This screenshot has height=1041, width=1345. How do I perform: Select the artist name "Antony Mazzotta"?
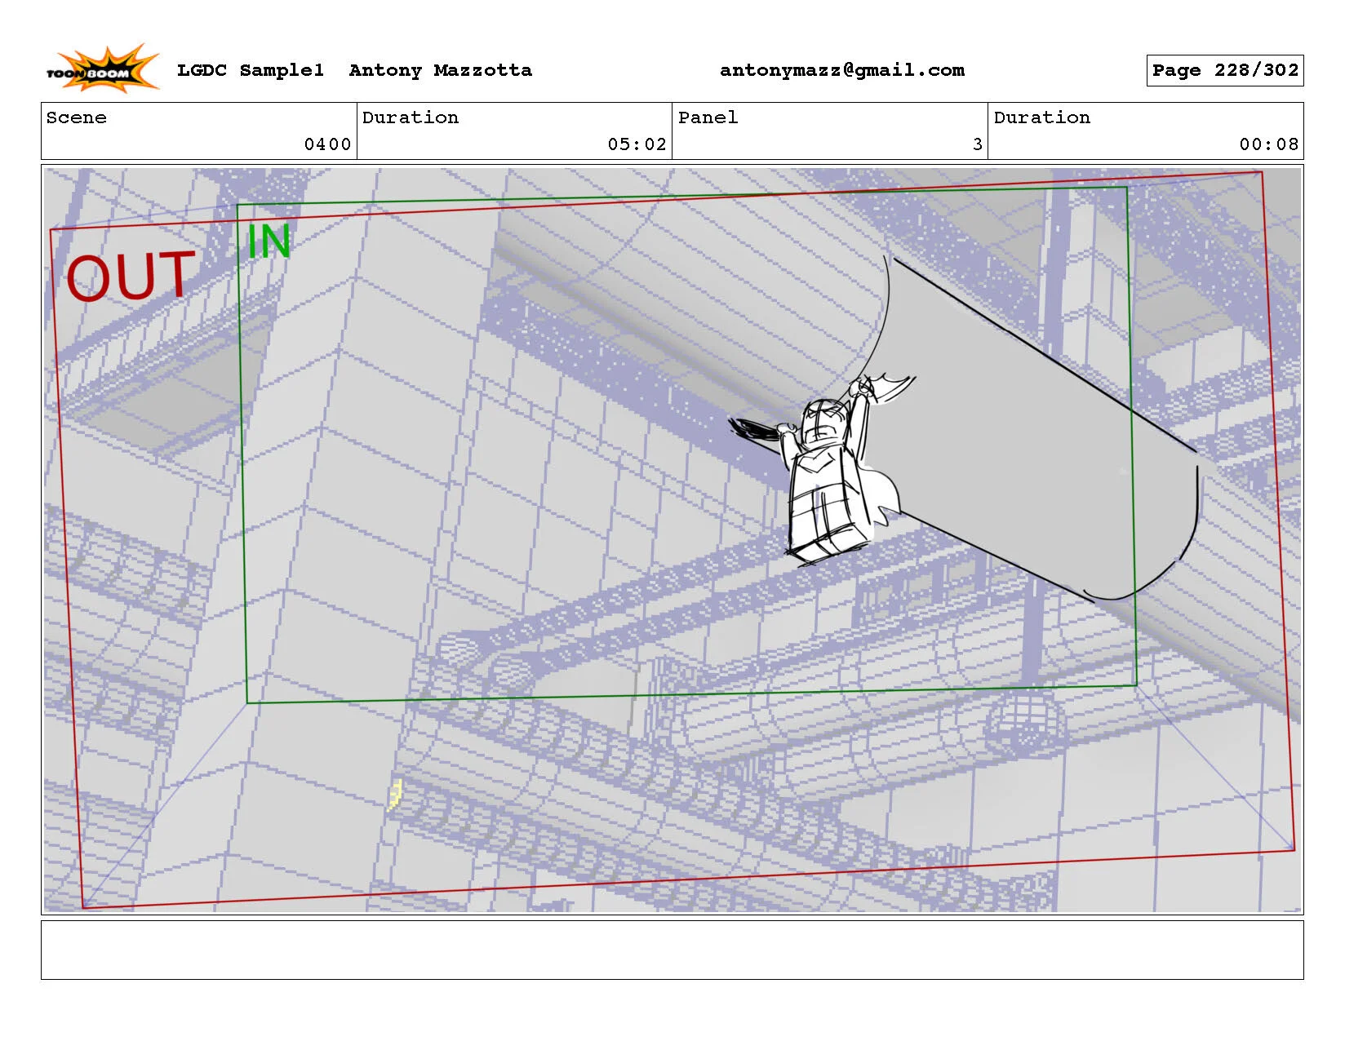441,70
